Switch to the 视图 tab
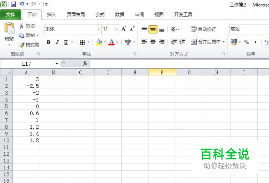 click(x=159, y=15)
